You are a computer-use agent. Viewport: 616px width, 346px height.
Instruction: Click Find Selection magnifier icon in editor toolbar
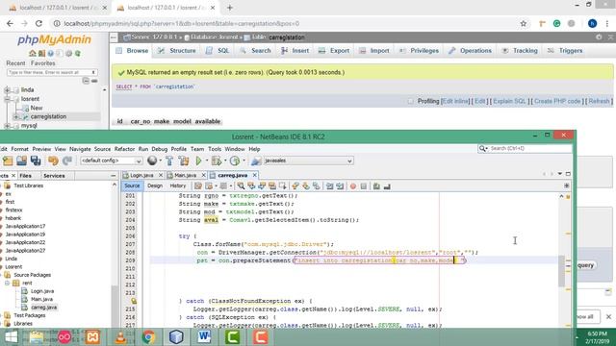241,185
